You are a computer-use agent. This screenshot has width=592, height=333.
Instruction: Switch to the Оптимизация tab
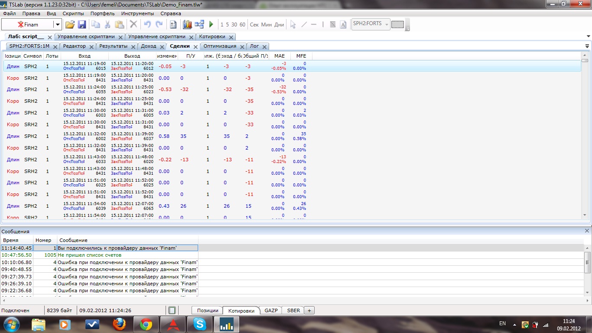pos(220,46)
